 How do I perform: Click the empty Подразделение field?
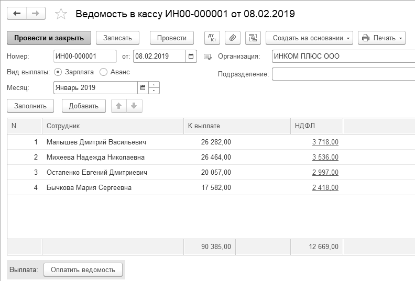(344, 74)
